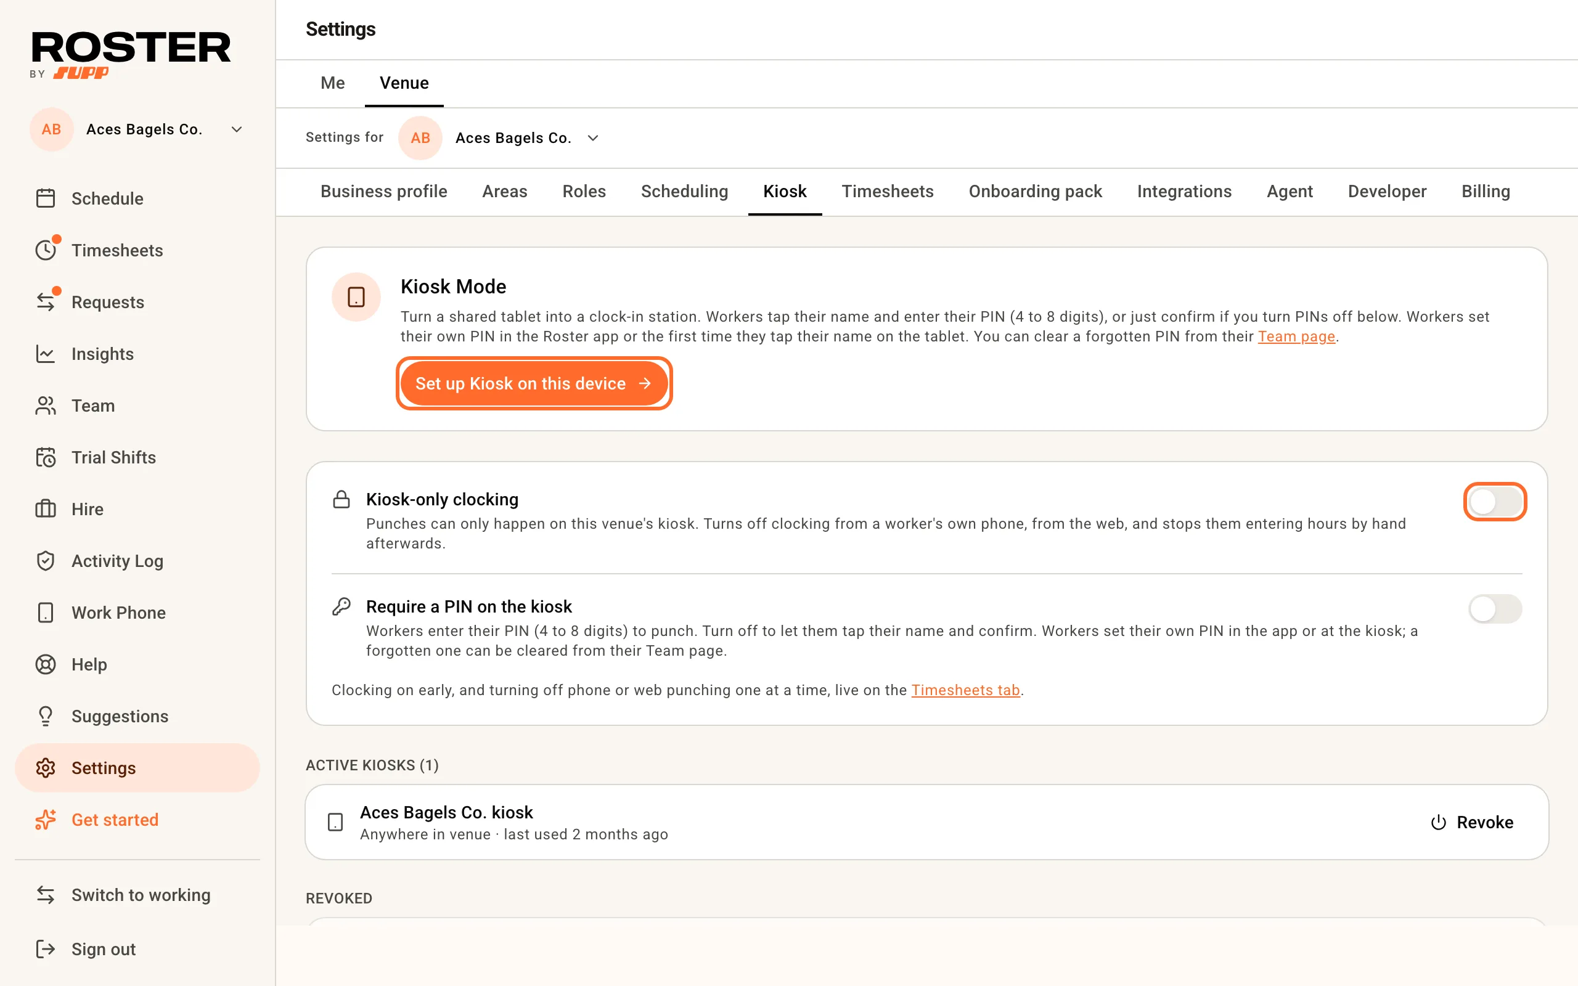Screen dimensions: 1578x986
Task: Open the Timesheets tab link
Action: [x=965, y=690]
